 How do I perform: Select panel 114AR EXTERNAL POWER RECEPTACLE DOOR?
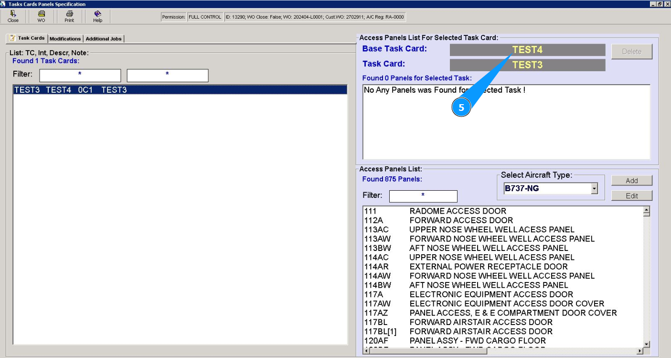tap(503, 267)
